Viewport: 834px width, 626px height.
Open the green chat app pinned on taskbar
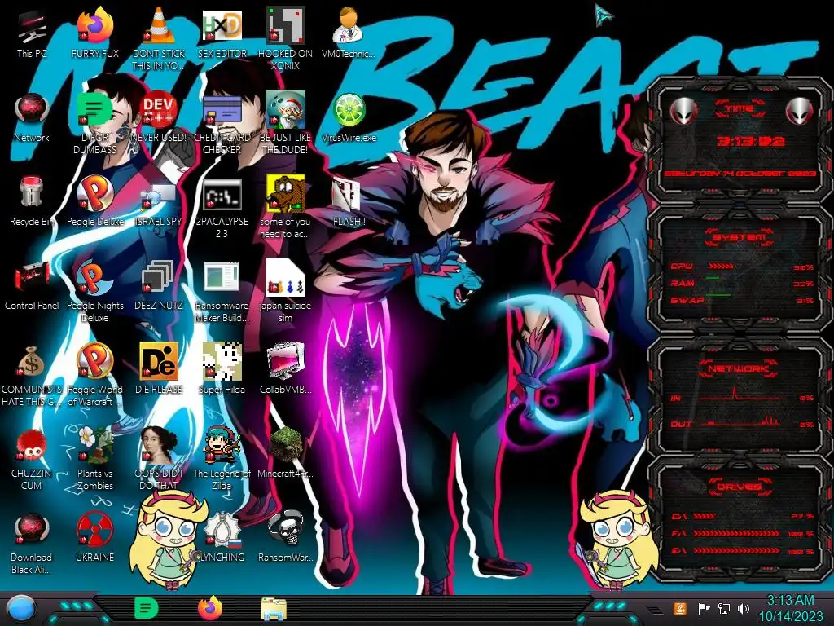pos(146,608)
